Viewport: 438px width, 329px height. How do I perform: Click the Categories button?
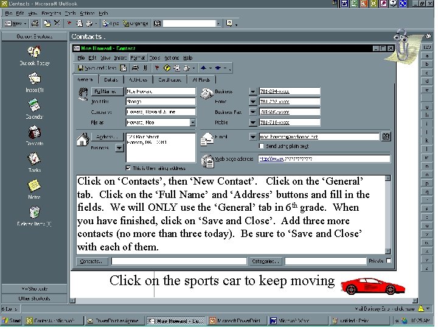pyautogui.click(x=265, y=261)
